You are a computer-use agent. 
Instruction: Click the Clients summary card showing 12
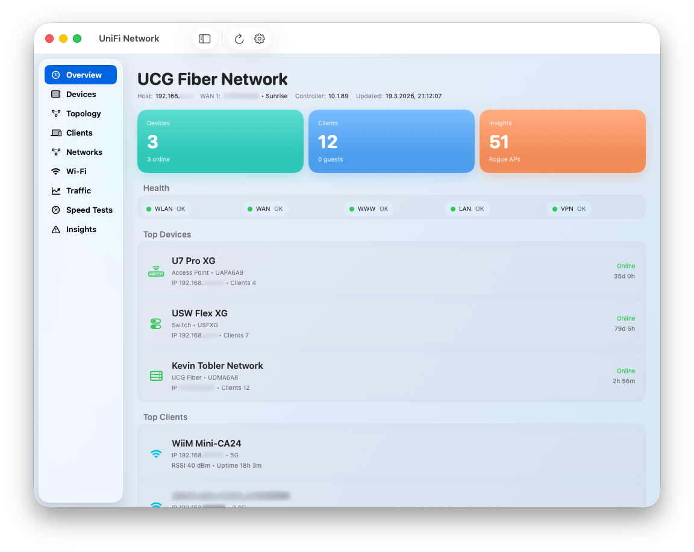(x=391, y=141)
